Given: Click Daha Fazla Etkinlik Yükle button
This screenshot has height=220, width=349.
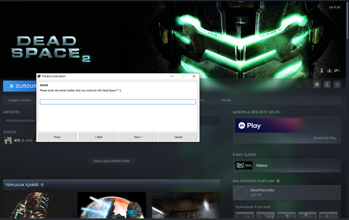Looking at the screenshot, I should click(112, 161).
